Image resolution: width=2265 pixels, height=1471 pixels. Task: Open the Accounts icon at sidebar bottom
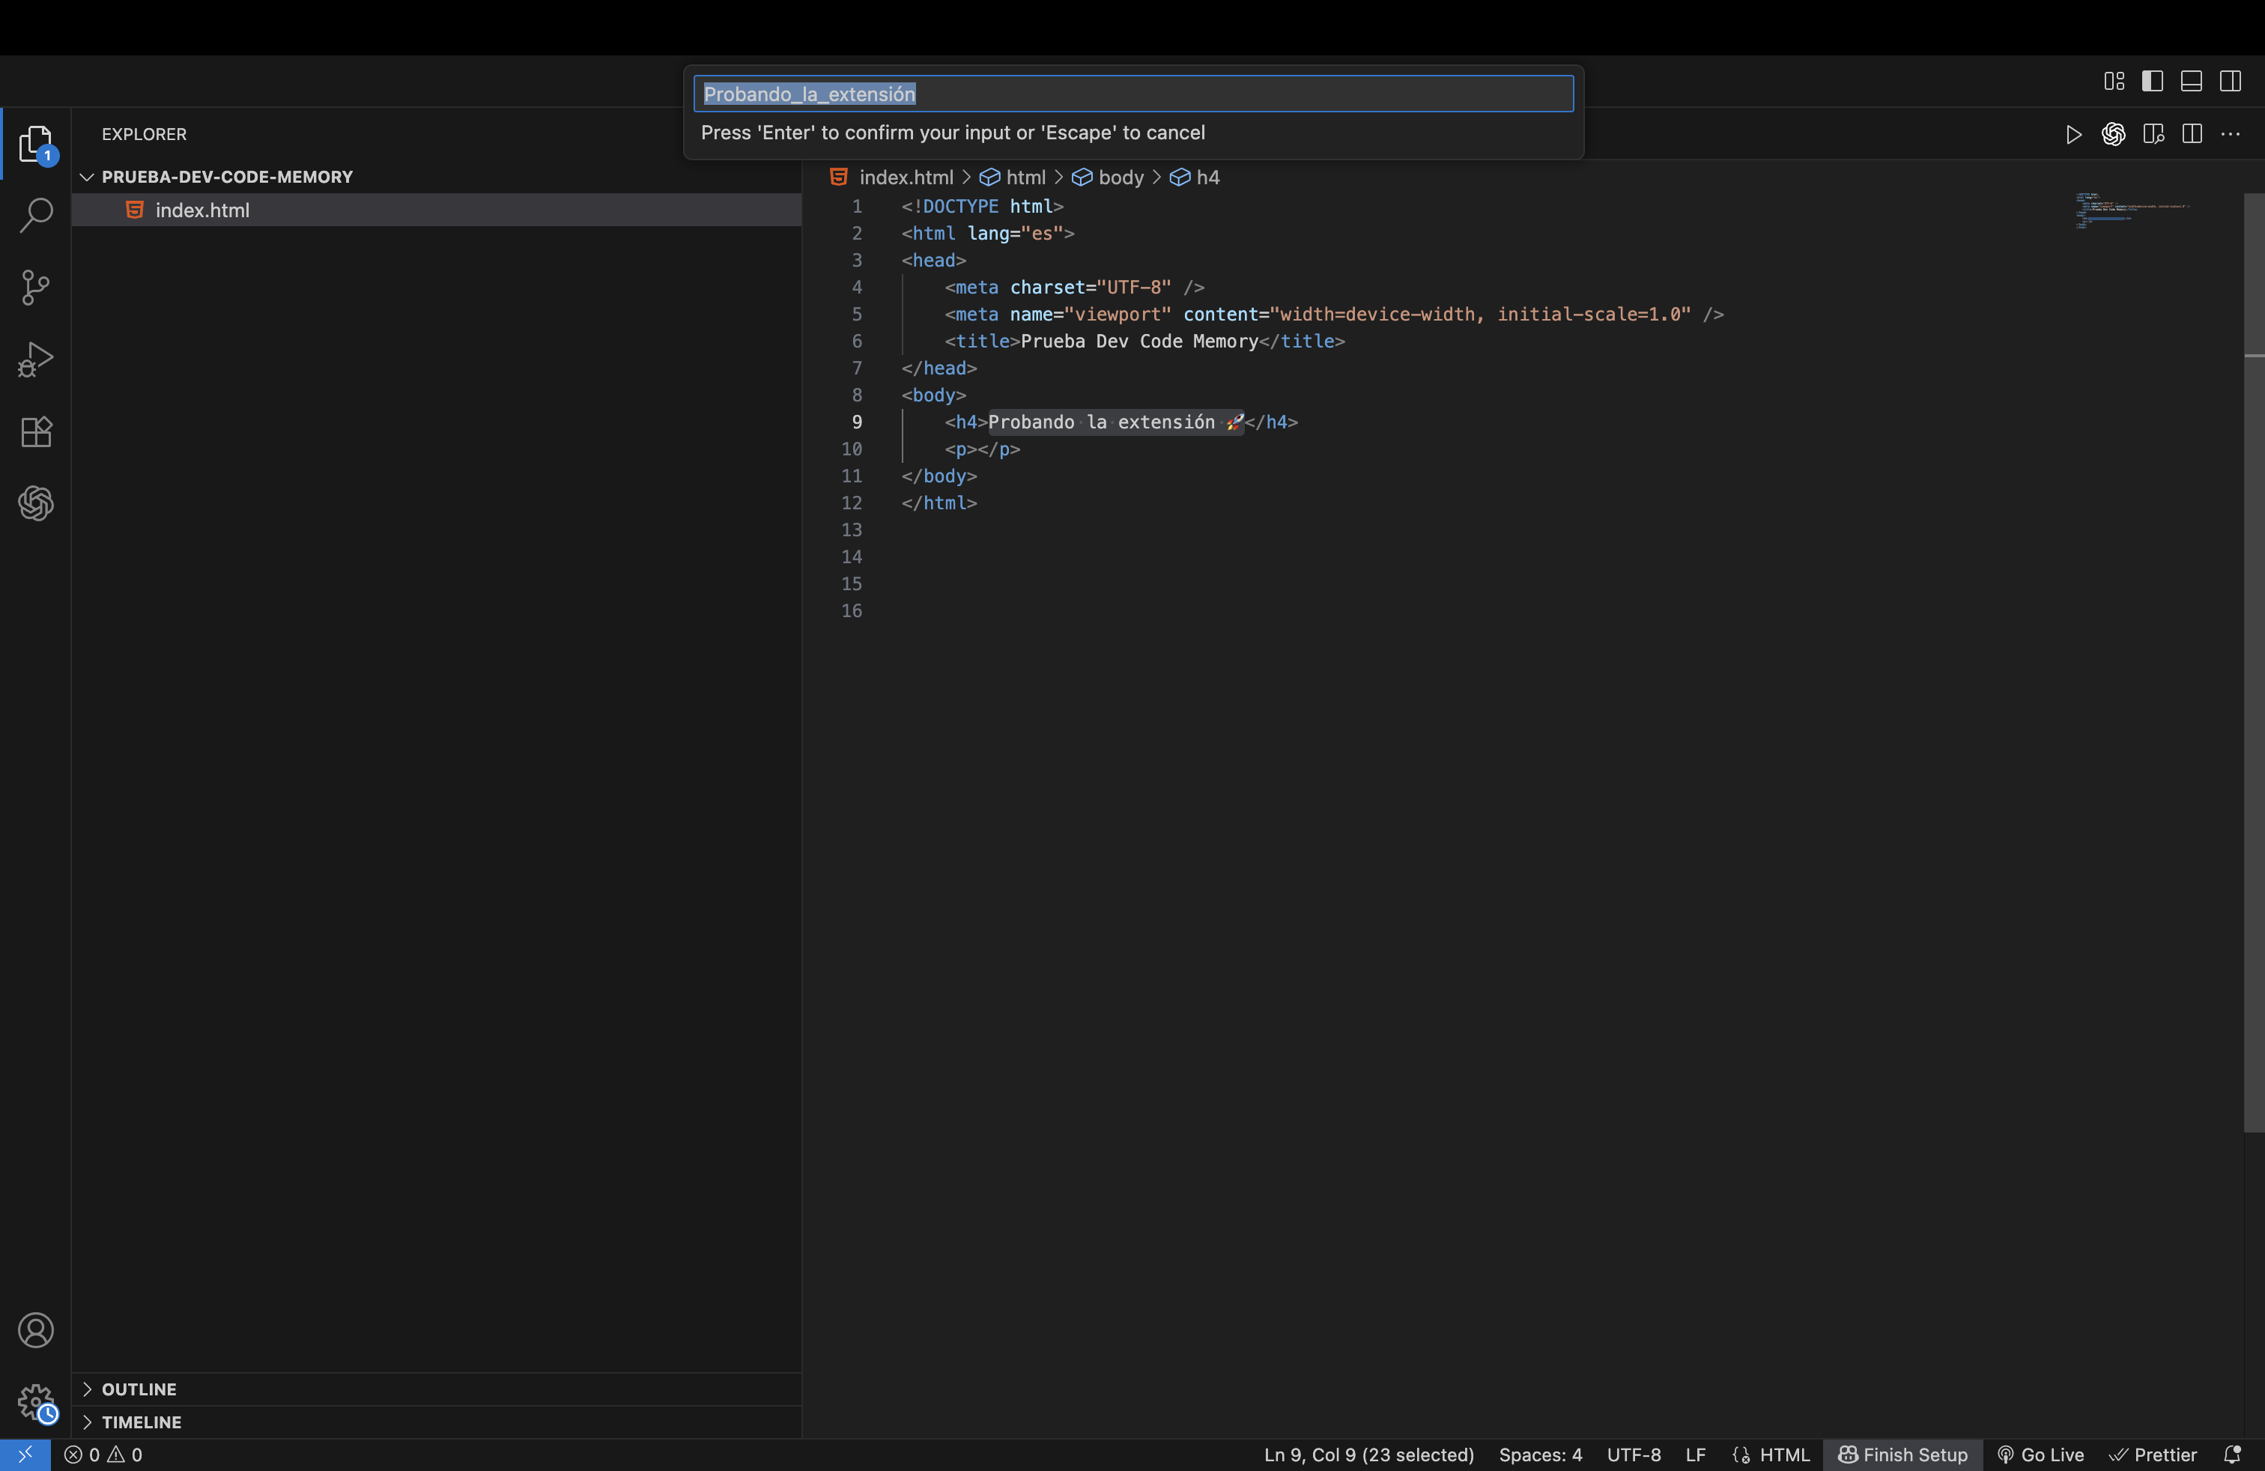(35, 1330)
